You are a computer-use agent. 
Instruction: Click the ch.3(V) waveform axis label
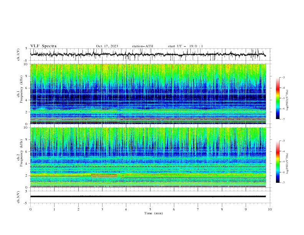click(18, 197)
